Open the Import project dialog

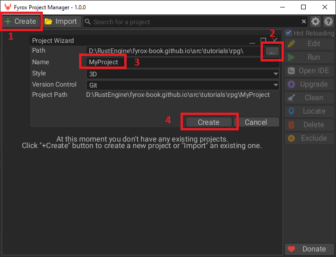tap(61, 21)
